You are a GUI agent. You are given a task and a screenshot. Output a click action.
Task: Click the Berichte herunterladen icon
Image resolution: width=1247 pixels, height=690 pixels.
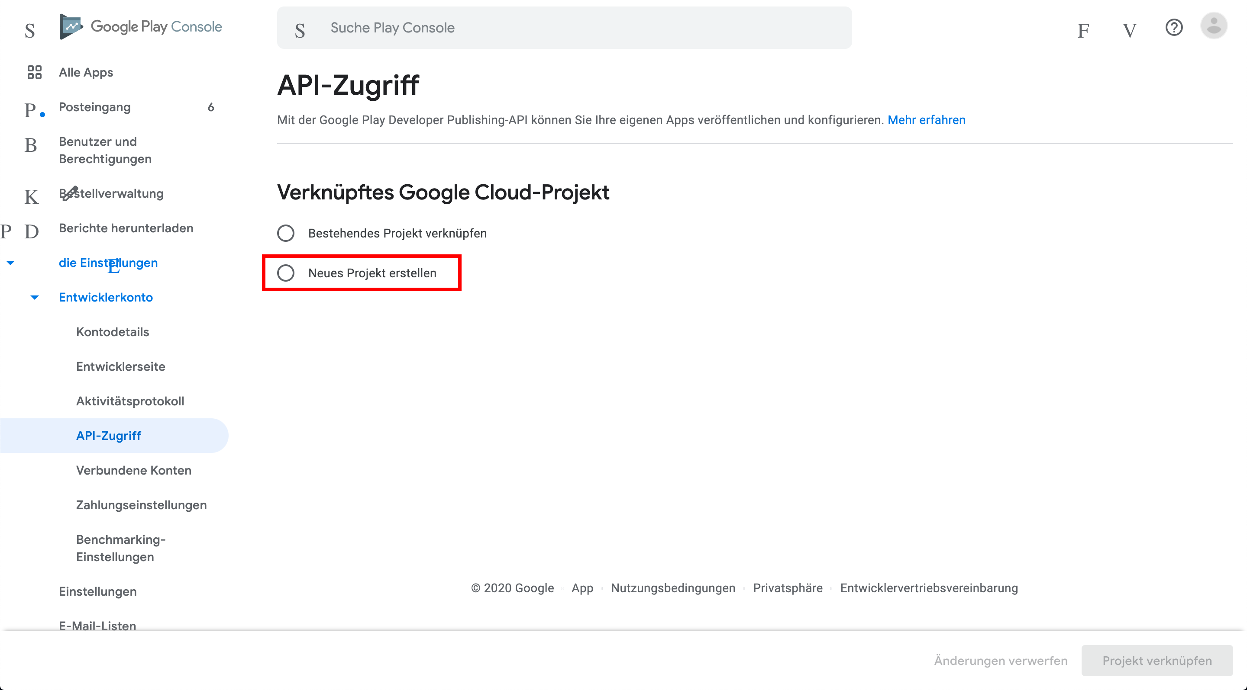coord(31,231)
